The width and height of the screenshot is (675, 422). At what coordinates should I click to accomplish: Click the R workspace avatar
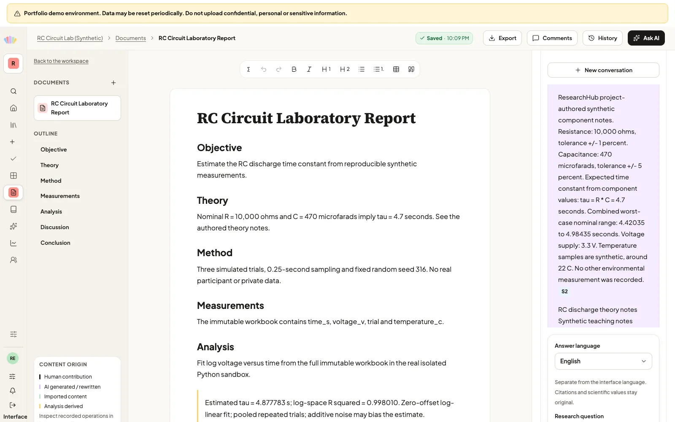[x=13, y=63]
